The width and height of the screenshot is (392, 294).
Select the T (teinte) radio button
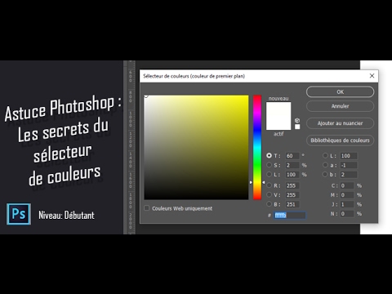[x=269, y=155]
